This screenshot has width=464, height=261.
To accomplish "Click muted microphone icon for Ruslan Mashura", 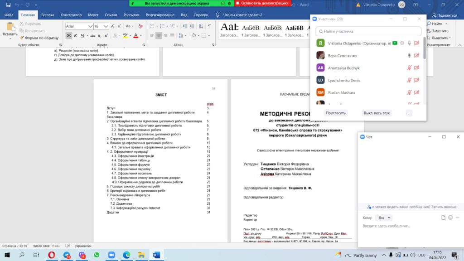I will (409, 92).
